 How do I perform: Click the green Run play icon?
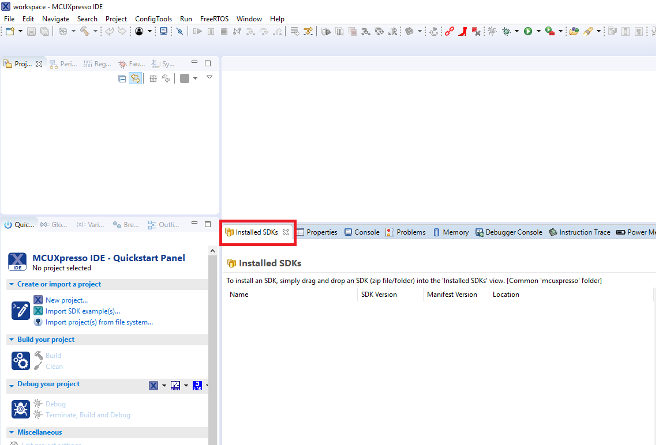(528, 31)
